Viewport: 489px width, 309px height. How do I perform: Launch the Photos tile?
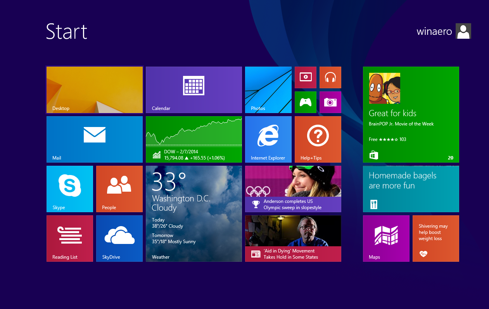click(x=268, y=90)
